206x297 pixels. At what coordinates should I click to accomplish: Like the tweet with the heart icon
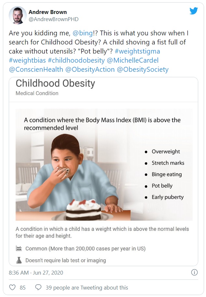coord(12,287)
